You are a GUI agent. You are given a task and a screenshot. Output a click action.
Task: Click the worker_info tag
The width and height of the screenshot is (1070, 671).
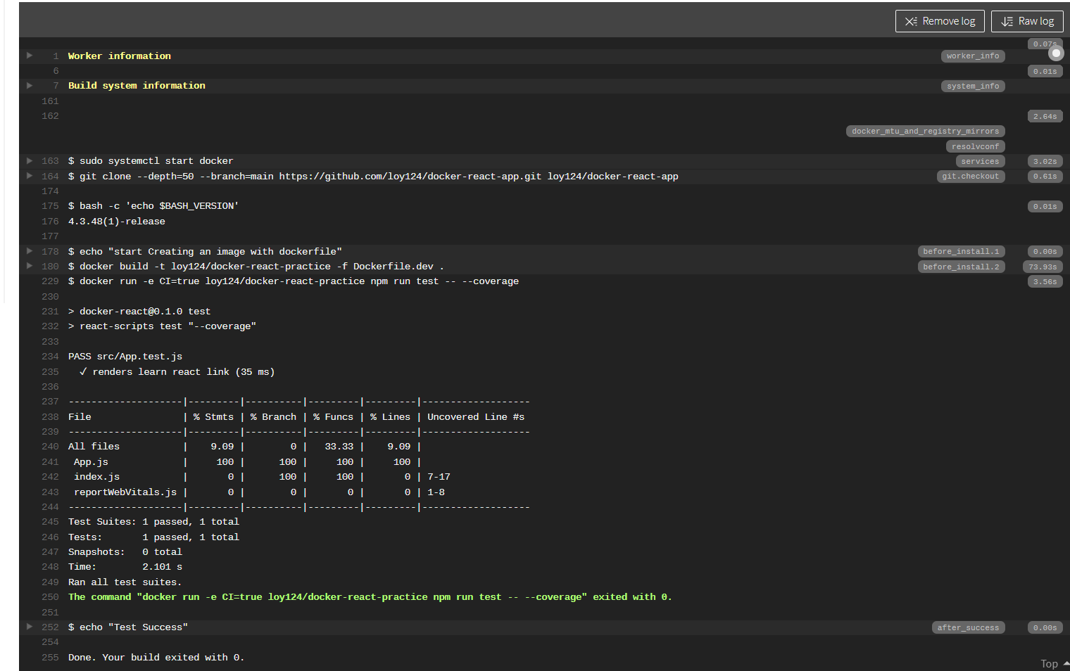coord(973,56)
